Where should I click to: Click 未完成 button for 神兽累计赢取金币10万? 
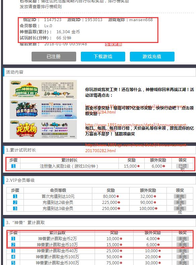183,245
